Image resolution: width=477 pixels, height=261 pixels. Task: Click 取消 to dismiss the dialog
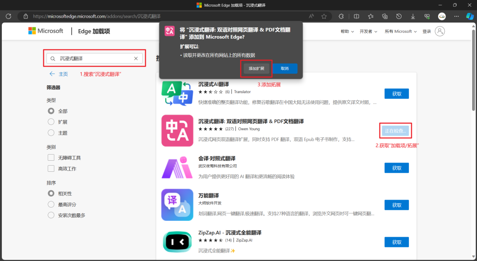coord(284,68)
